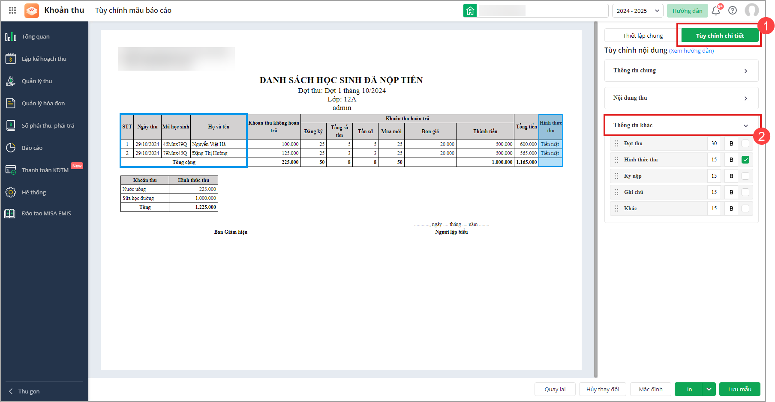The width and height of the screenshot is (775, 402).
Task: Enable the Đợt thu checkbox
Action: tap(745, 143)
